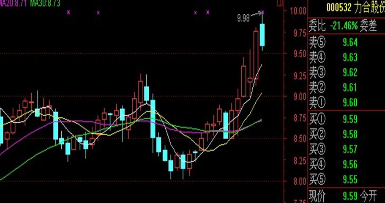Click the 卖③ ask level label
Screen dimensions: 385x203
[317, 73]
